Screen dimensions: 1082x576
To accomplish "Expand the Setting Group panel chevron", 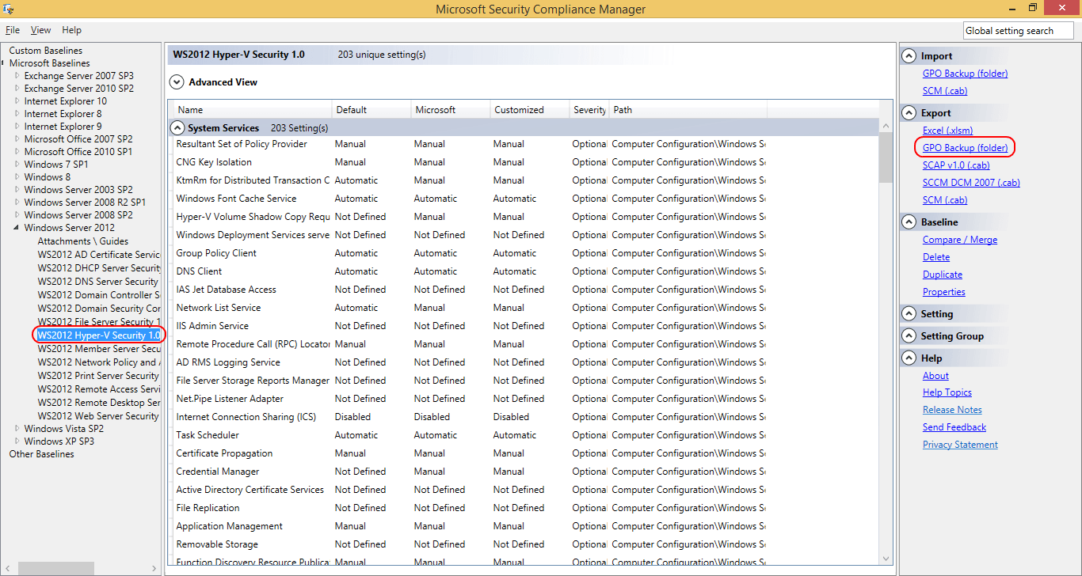I will pyautogui.click(x=909, y=336).
